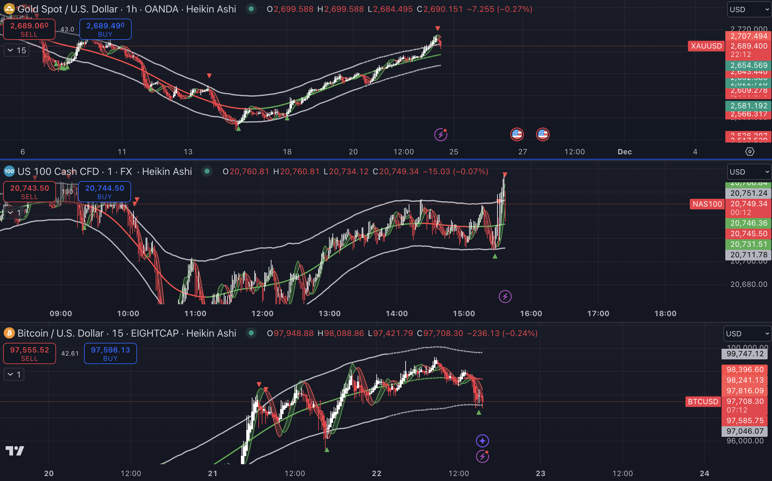This screenshot has width=772, height=481.
Task: Click the 99,747.12 price tag on Bitcoin axis
Action: pos(745,354)
